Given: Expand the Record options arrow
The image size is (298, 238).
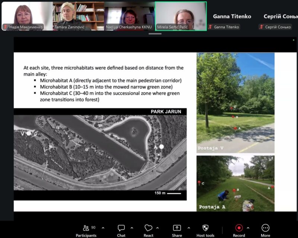Looking at the screenshot, I should point(248,228).
